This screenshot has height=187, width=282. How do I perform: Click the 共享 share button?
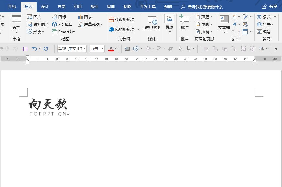[x=269, y=7]
